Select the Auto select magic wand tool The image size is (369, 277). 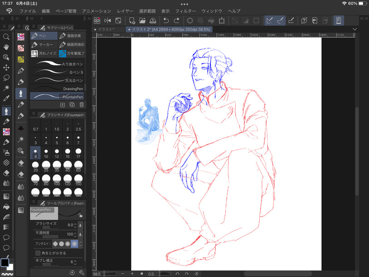pos(6,88)
